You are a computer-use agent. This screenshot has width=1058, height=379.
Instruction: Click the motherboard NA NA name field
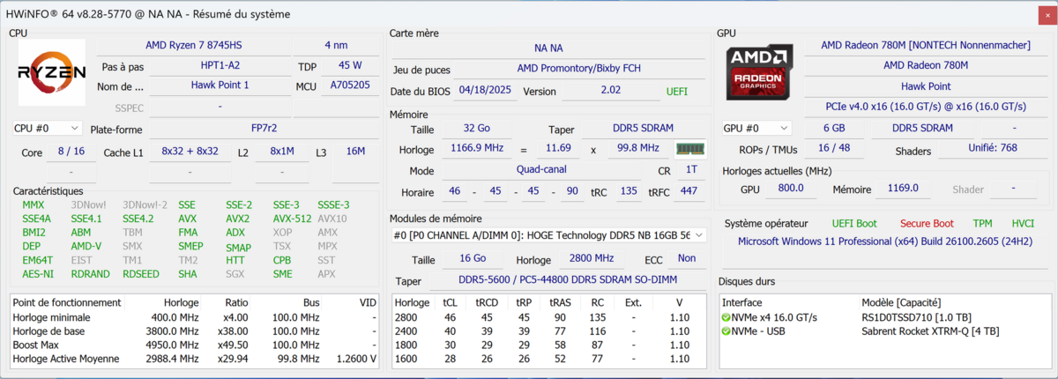[x=548, y=48]
